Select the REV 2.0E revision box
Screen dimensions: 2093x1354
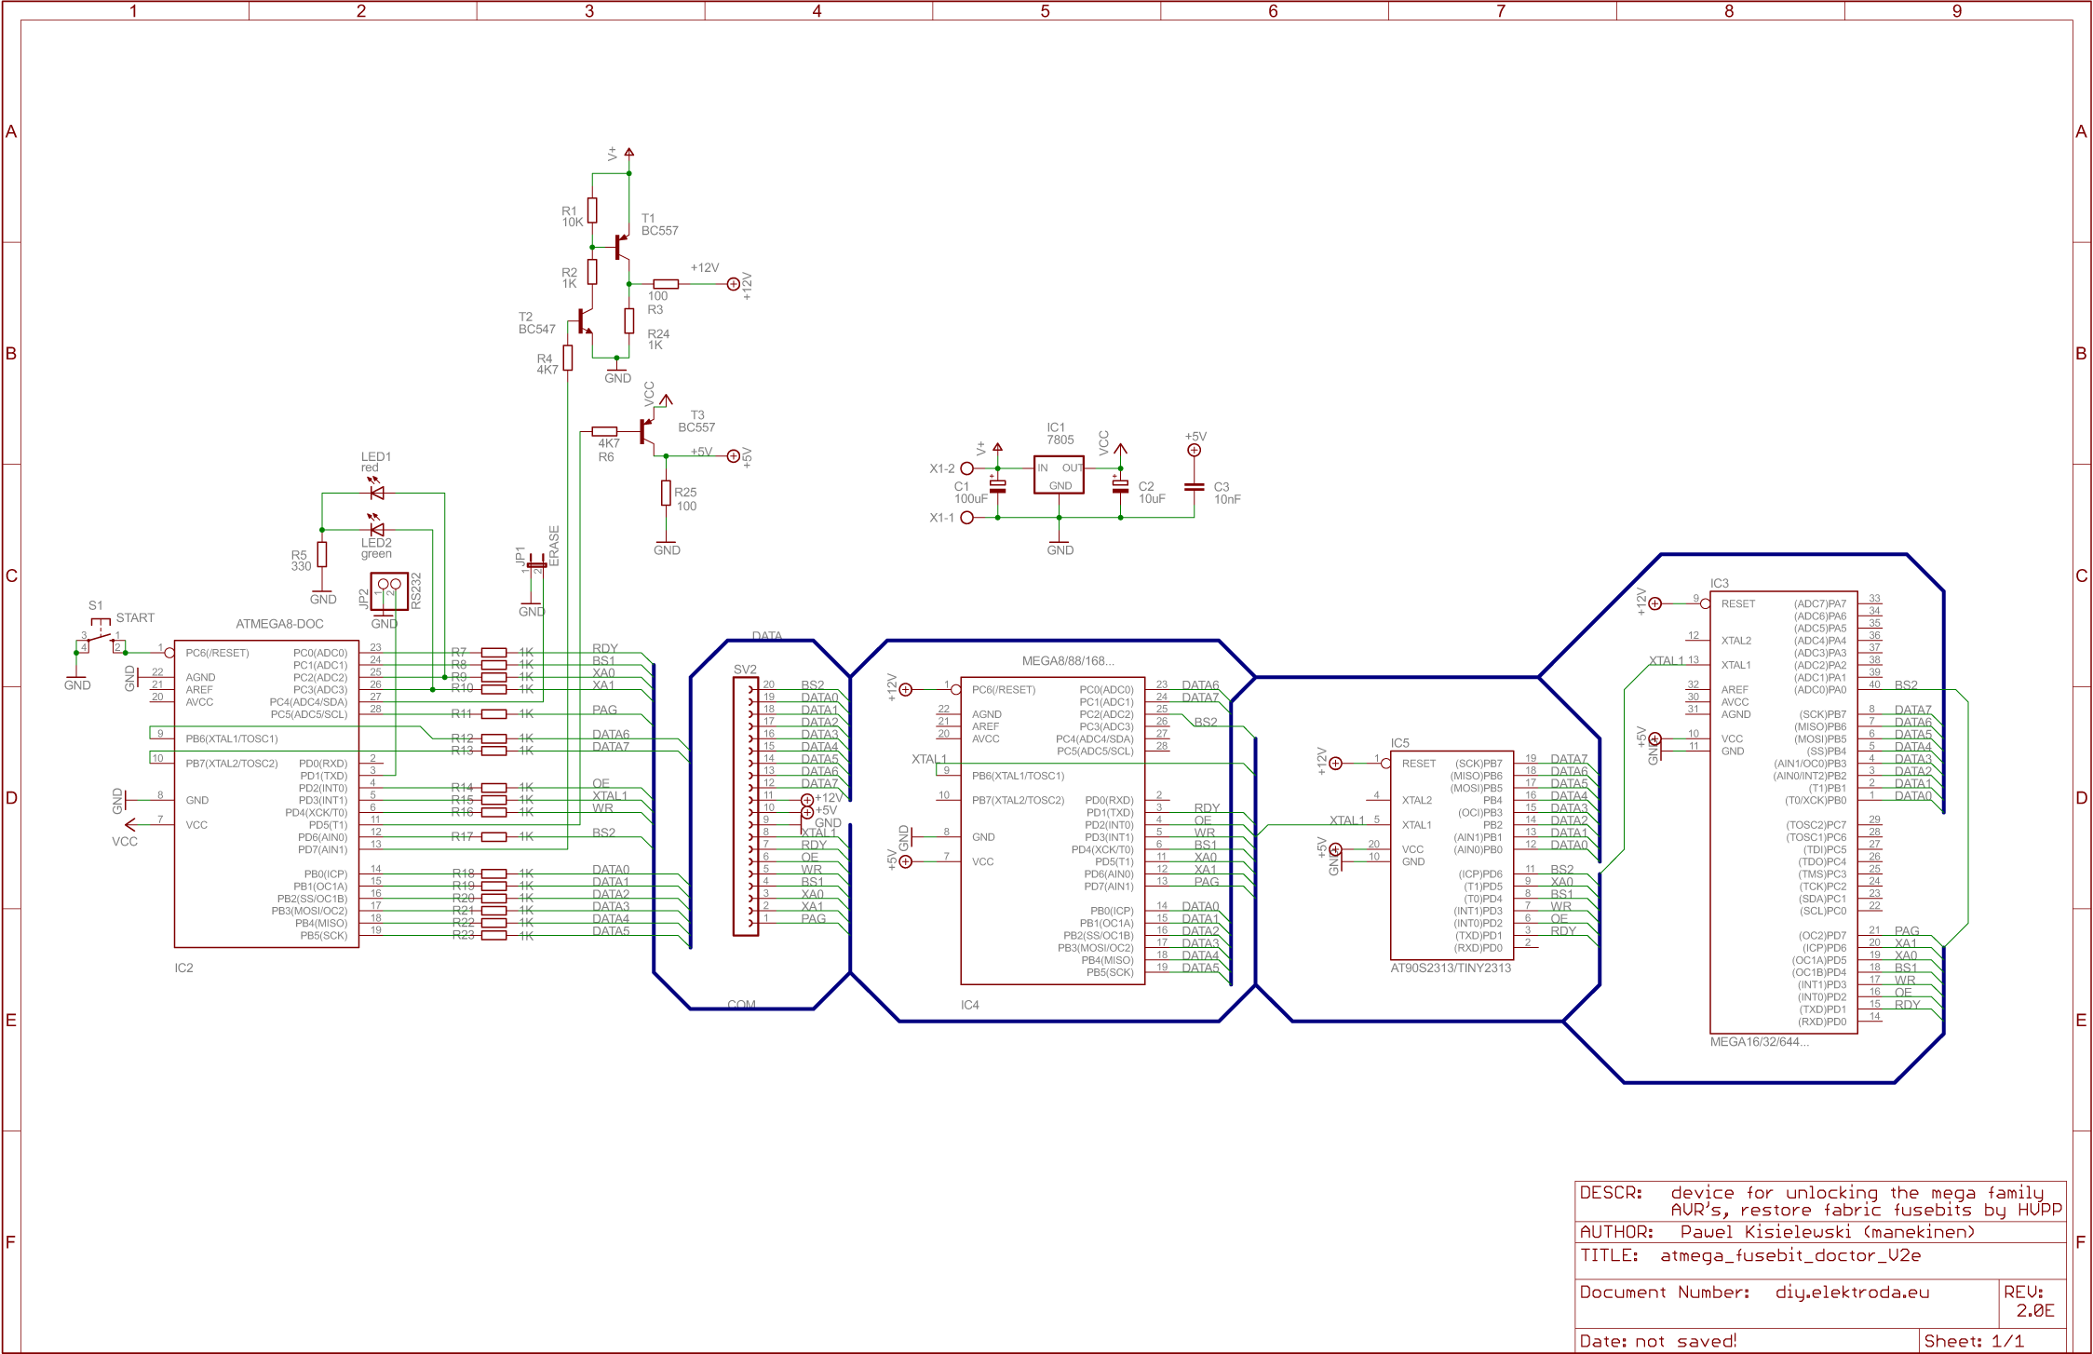click(2033, 1302)
